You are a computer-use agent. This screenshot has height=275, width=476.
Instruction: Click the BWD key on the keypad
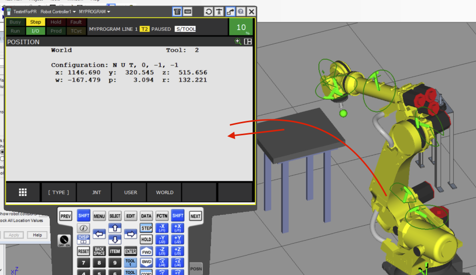pos(146,262)
